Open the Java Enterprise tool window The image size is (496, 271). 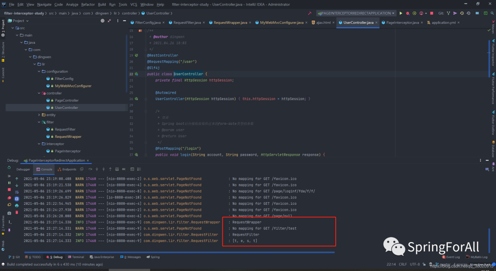coord(101,257)
